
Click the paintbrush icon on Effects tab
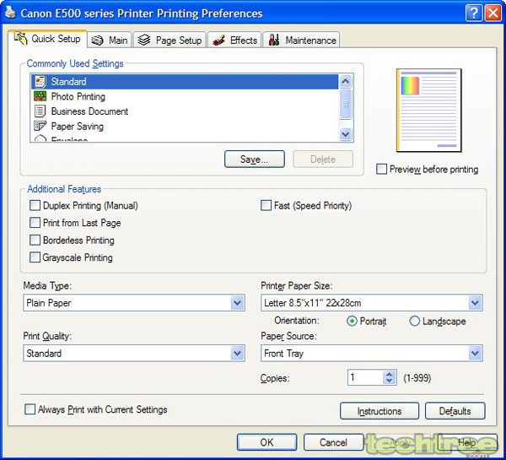[218, 41]
